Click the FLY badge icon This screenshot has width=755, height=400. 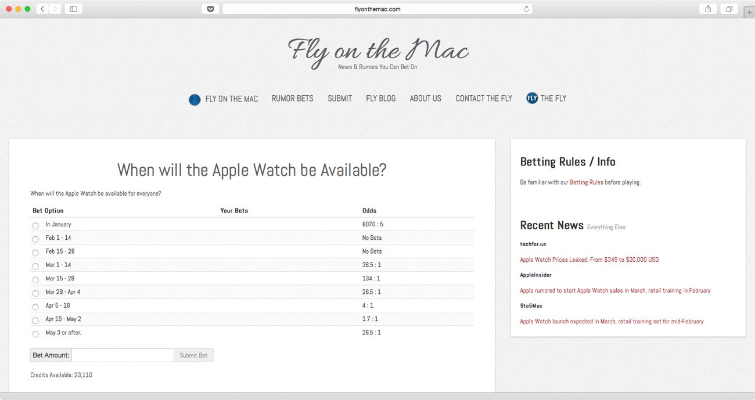point(532,98)
